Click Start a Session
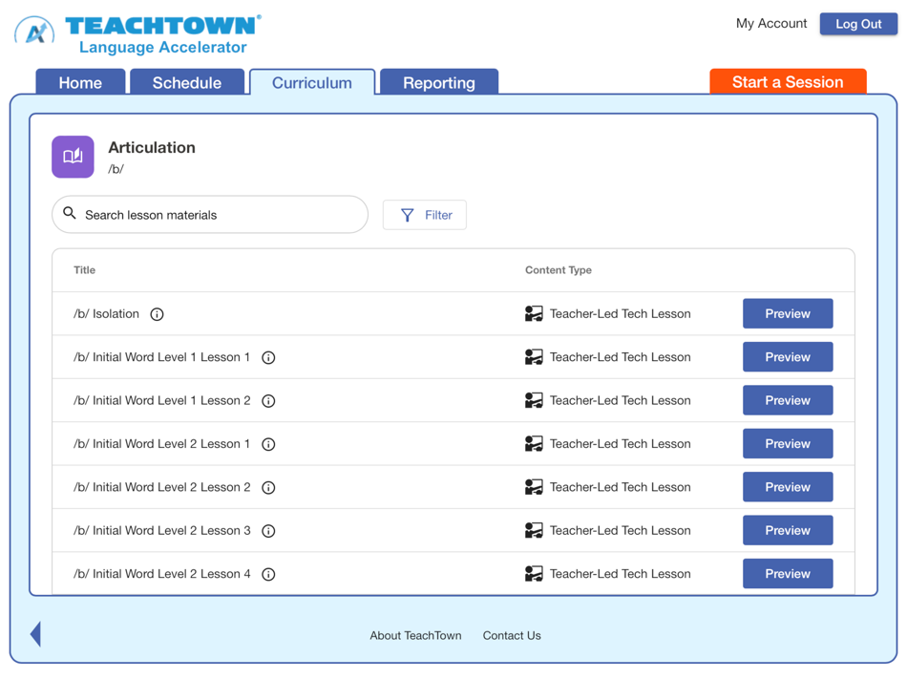The image size is (907, 680). click(788, 81)
